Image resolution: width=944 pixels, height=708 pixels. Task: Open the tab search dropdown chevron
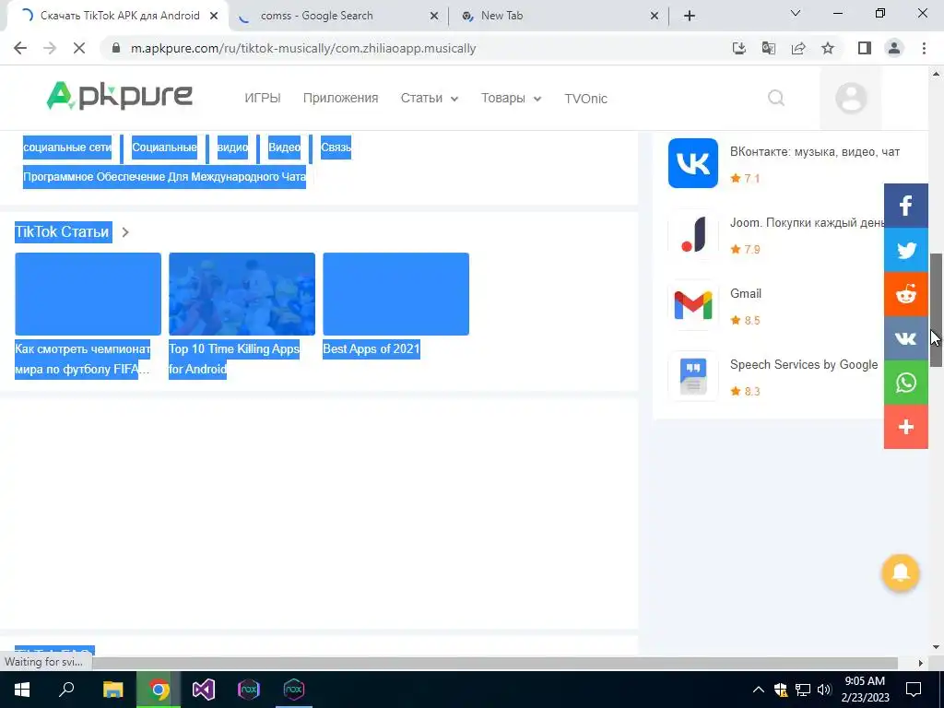pos(796,13)
